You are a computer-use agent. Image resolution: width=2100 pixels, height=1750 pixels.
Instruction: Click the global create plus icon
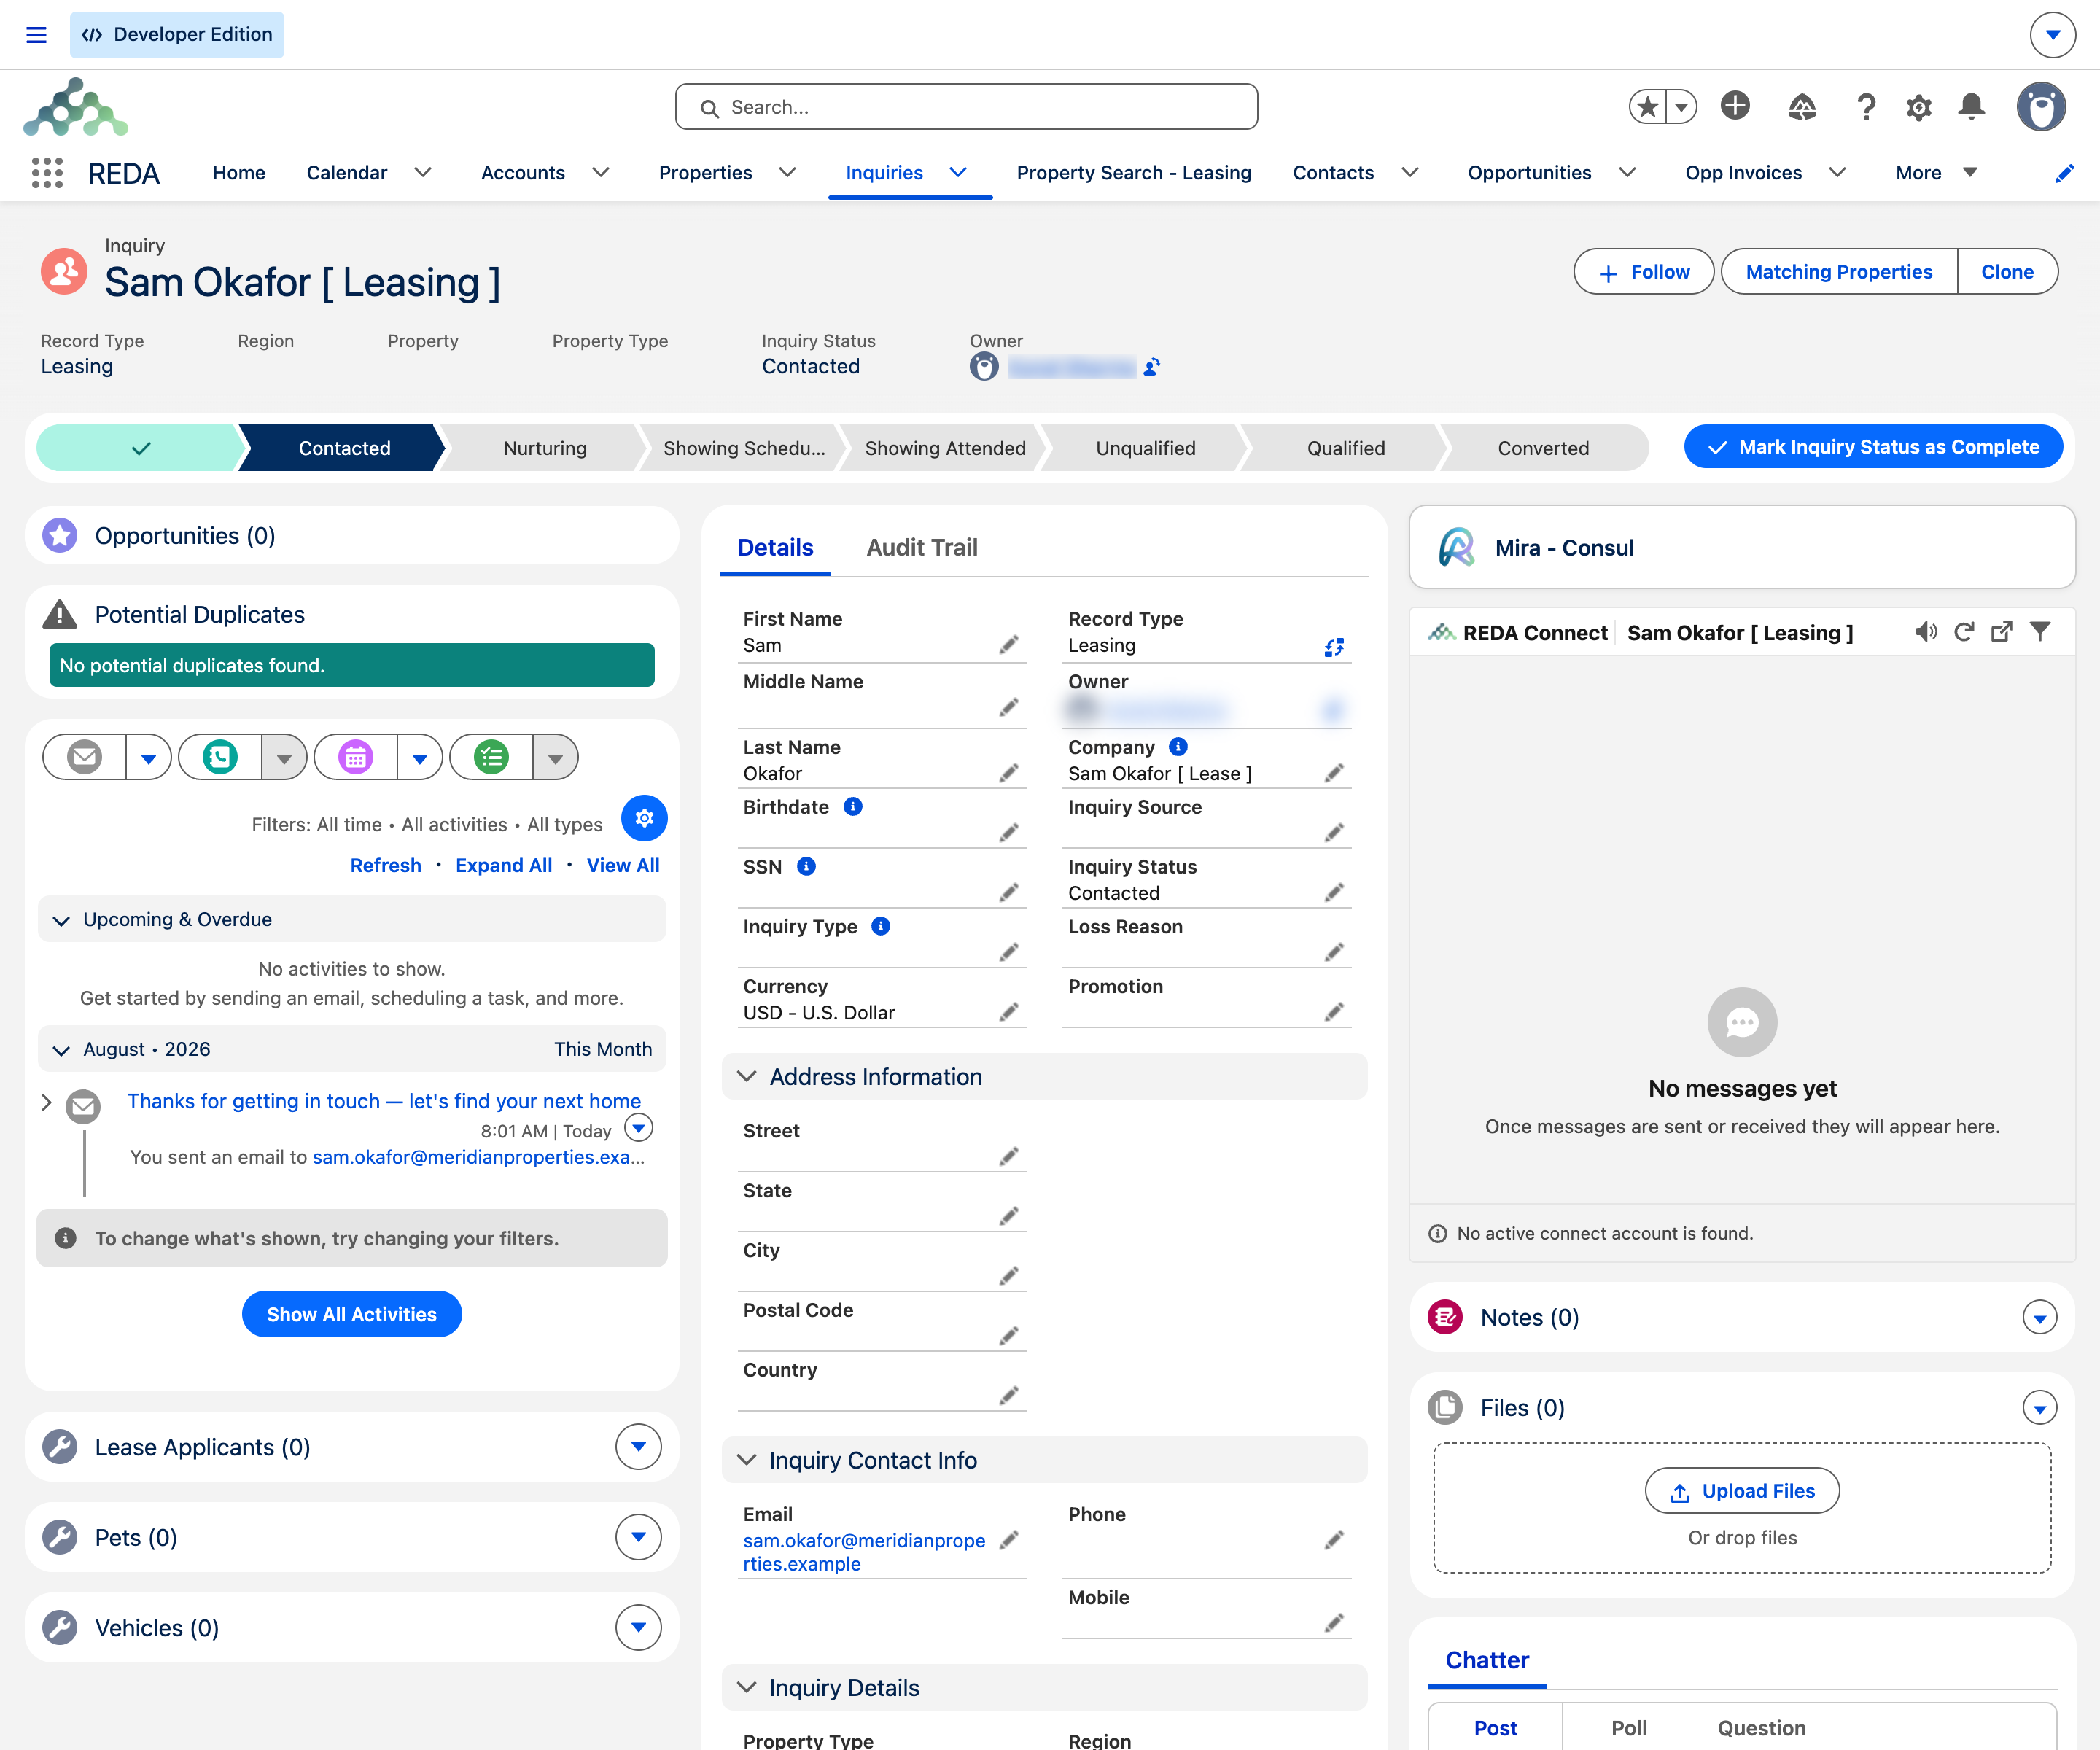click(1735, 105)
